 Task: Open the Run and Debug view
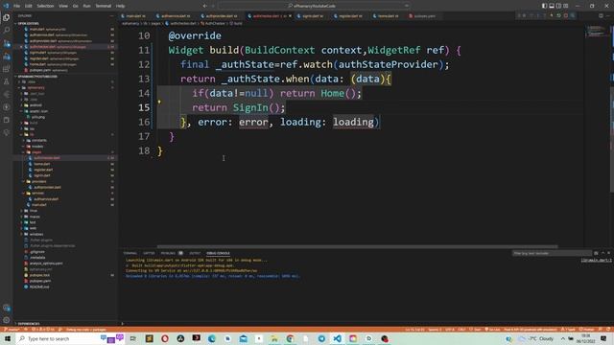coord(7,56)
